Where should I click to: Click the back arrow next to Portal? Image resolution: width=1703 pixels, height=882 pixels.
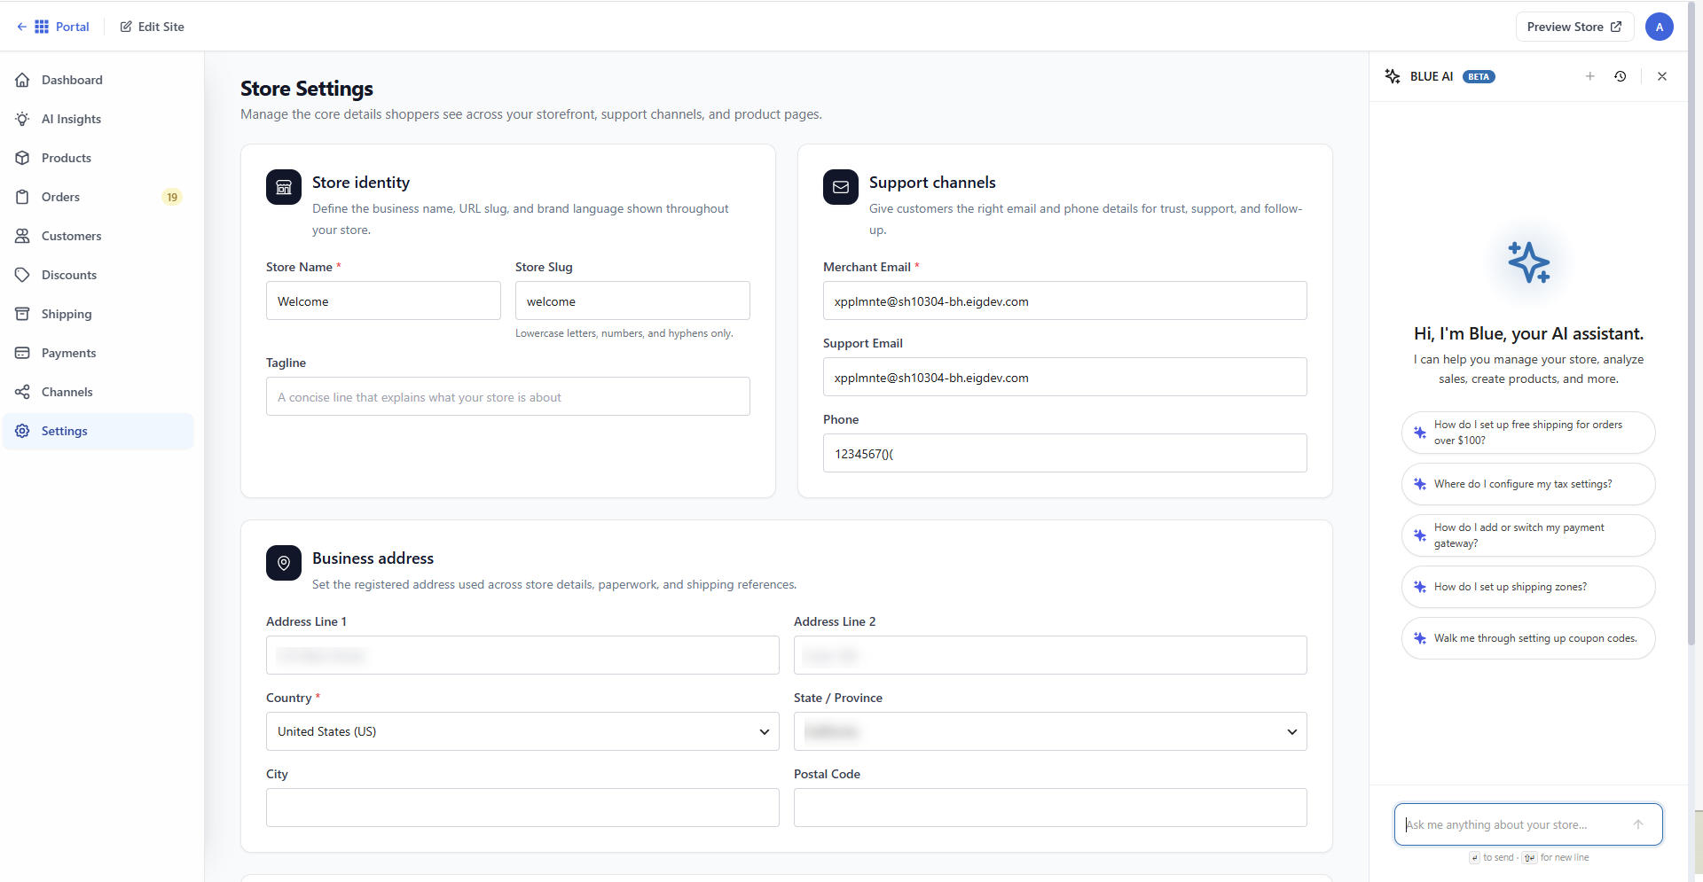click(x=22, y=27)
